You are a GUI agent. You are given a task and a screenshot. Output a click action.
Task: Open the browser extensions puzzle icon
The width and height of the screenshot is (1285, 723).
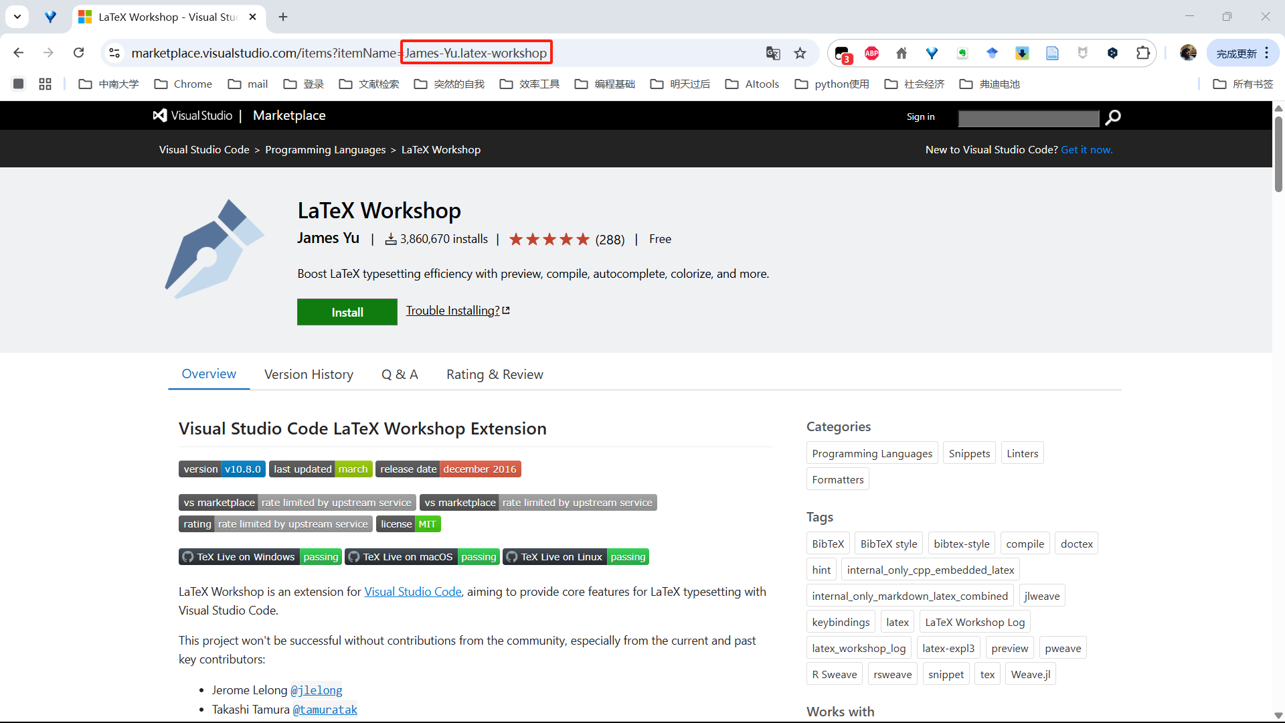click(1143, 53)
